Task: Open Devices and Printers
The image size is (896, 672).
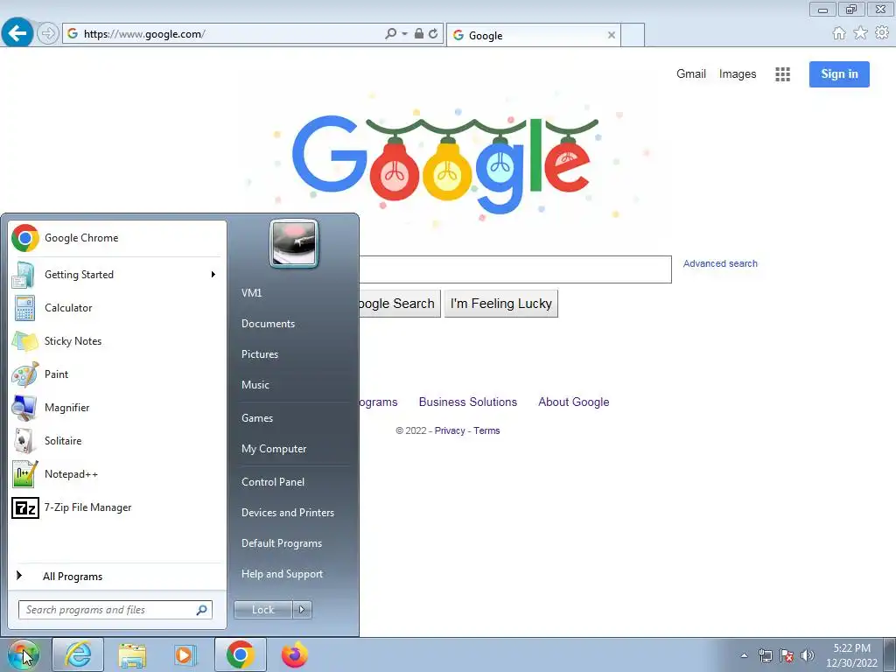Action: [x=287, y=513]
